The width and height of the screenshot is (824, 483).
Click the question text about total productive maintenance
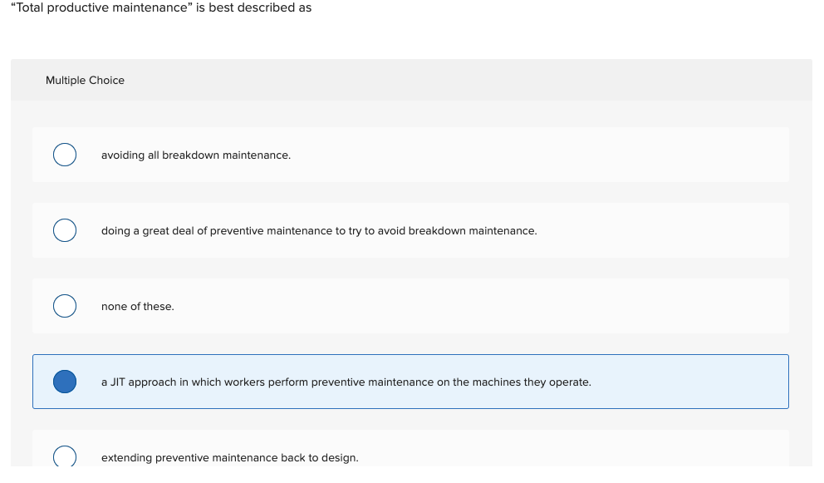[162, 7]
